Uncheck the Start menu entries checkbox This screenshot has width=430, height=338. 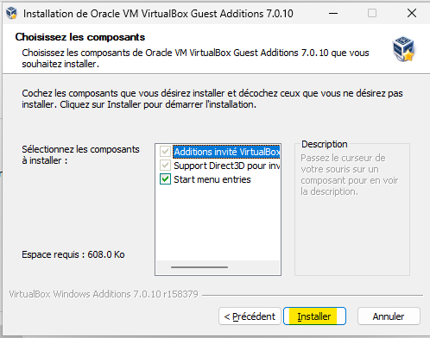click(x=165, y=179)
